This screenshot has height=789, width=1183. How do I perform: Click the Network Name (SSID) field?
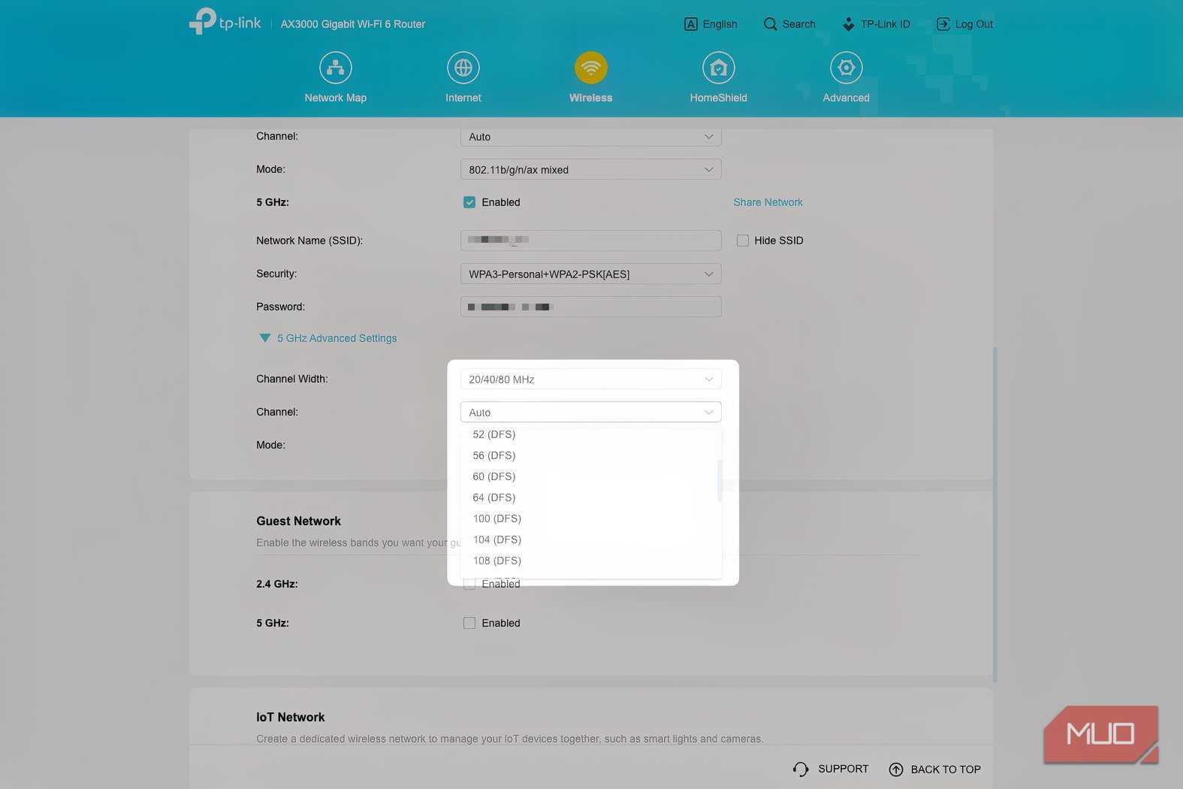pyautogui.click(x=591, y=240)
